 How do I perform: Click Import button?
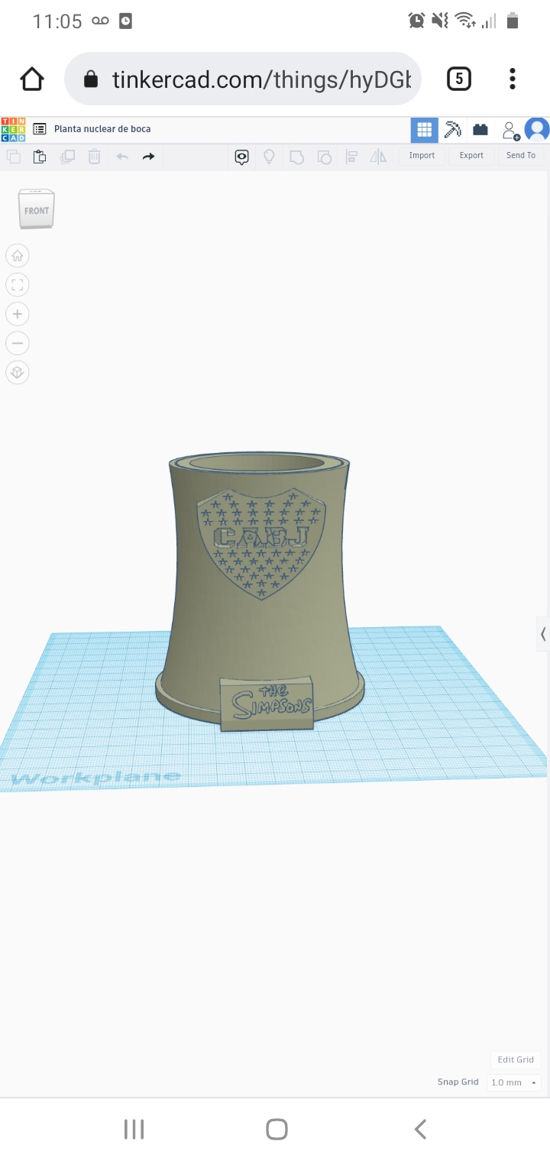pos(422,156)
